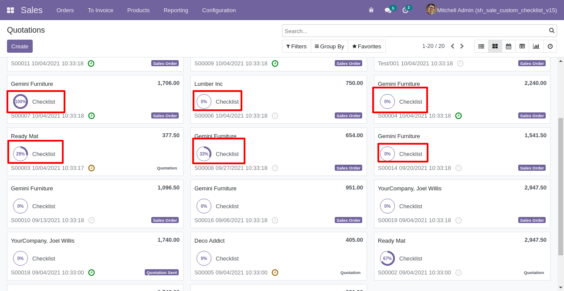The height and width of the screenshot is (291, 564).
Task: Click into the Search field
Action: (x=416, y=31)
